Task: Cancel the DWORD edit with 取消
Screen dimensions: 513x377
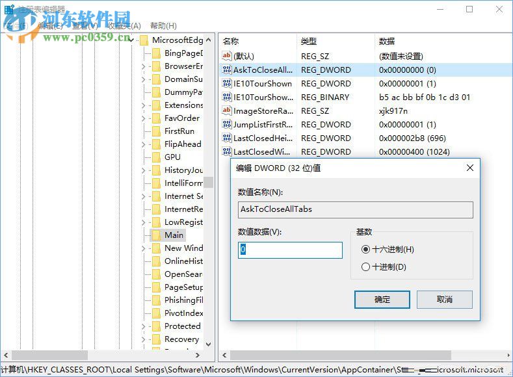Action: (x=444, y=300)
